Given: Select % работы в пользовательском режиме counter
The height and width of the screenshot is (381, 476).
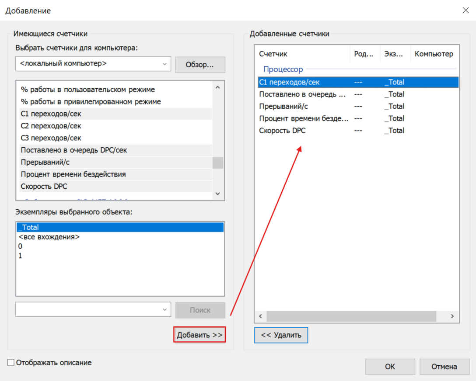Looking at the screenshot, I should (x=87, y=90).
